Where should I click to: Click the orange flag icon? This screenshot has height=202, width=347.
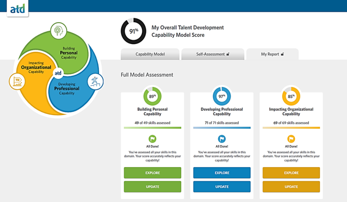[291, 139]
